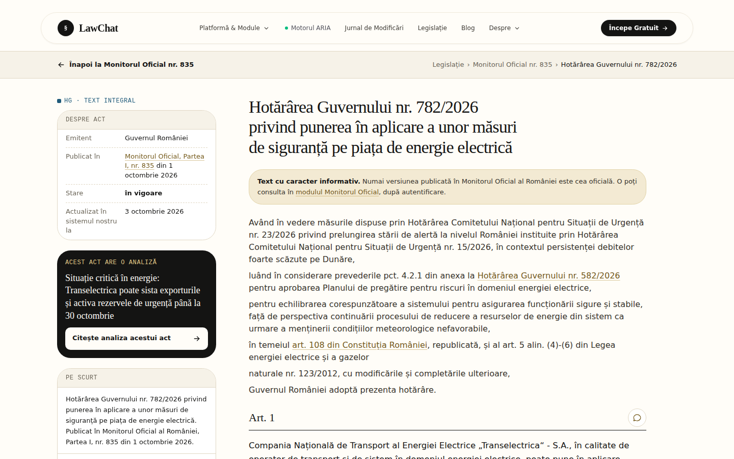Viewport: 734px width, 459px height.
Task: Click the Începe Gratuit button
Action: coord(639,28)
